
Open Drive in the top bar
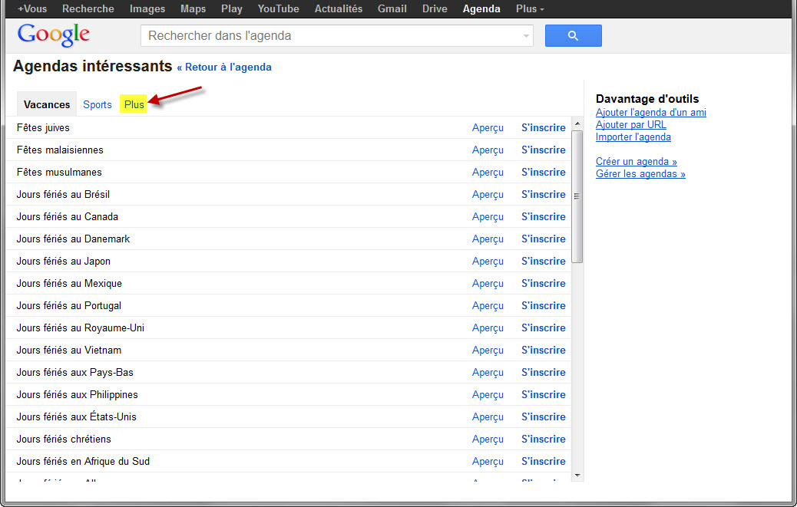pyautogui.click(x=435, y=8)
